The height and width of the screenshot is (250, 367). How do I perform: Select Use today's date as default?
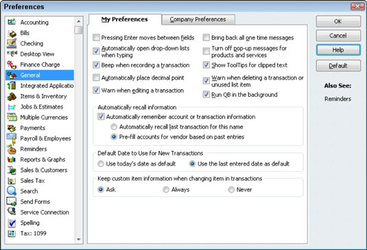101,163
